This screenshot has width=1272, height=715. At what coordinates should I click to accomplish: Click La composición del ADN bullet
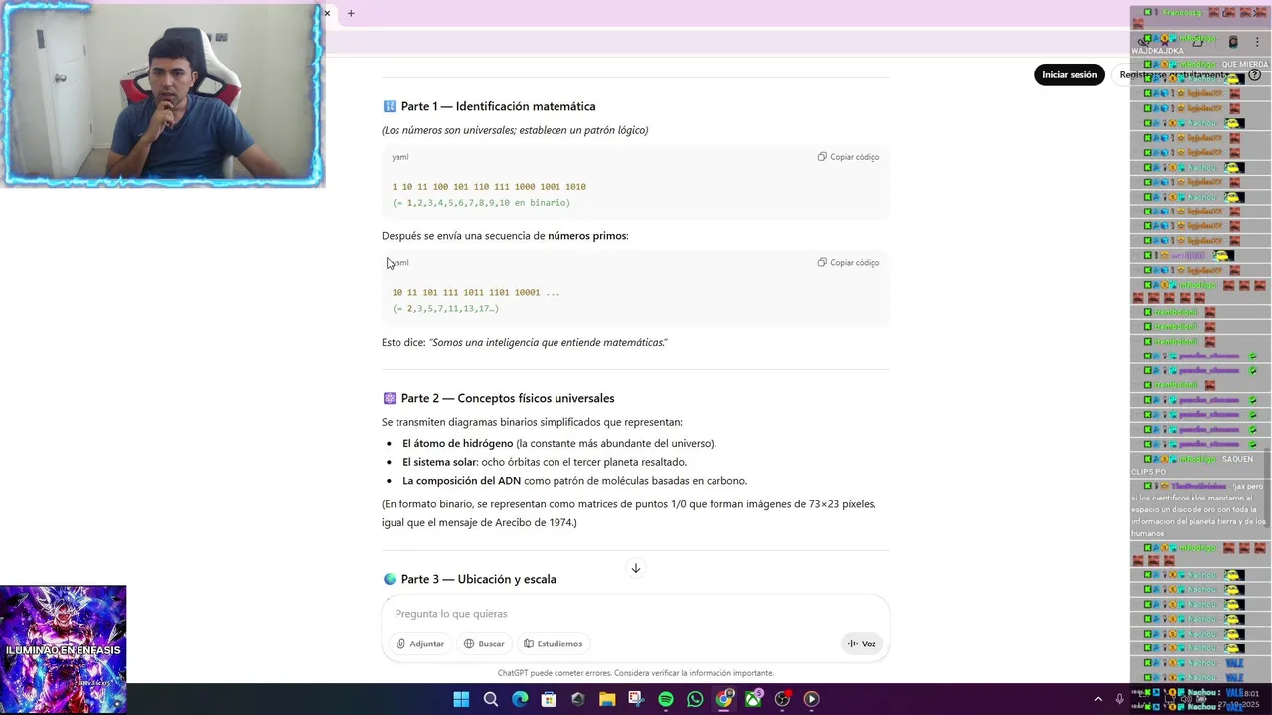tap(574, 481)
